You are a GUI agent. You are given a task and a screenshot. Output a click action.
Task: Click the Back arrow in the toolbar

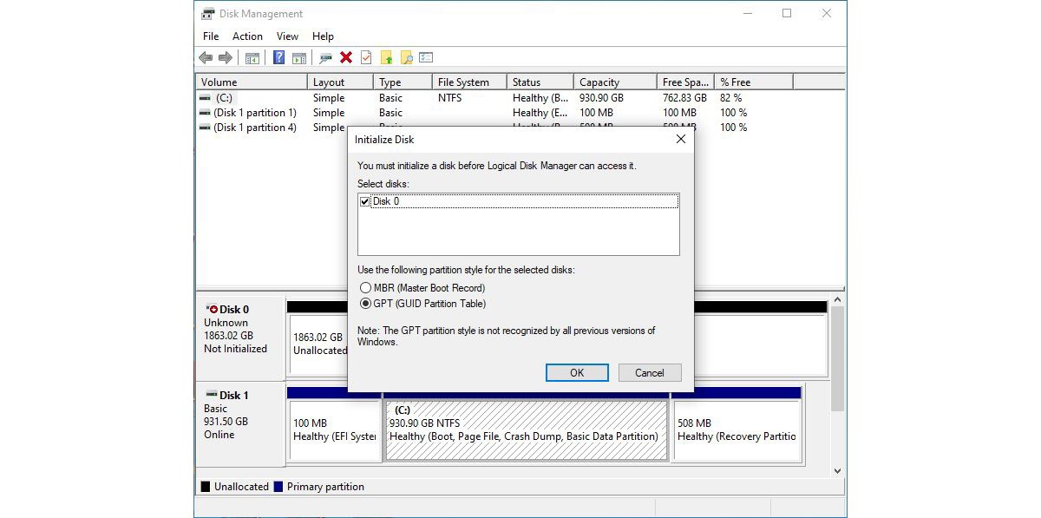(206, 58)
